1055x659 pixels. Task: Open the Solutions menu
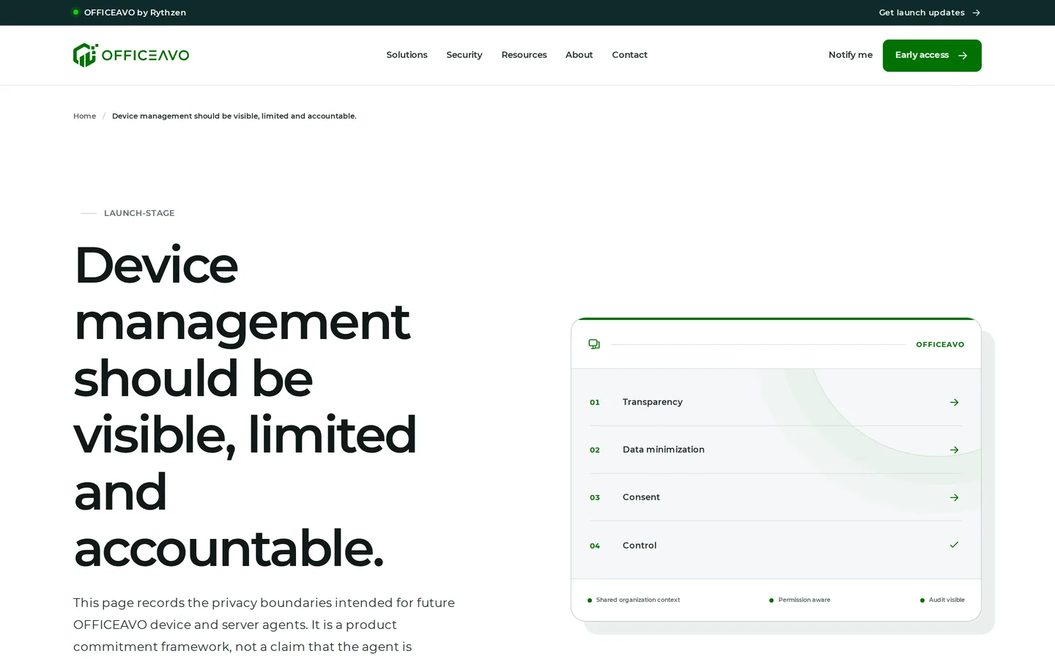[407, 55]
